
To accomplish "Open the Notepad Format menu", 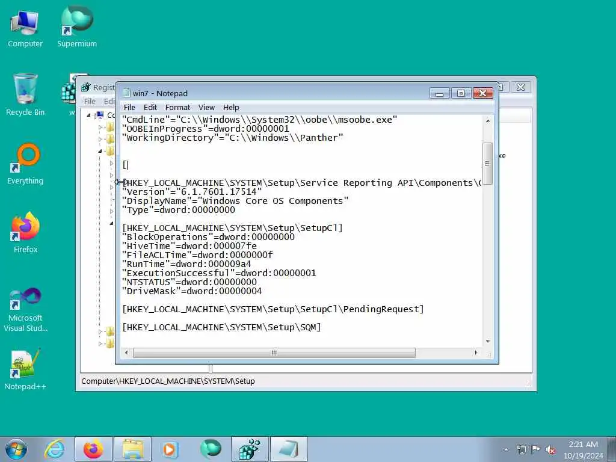I will (177, 107).
